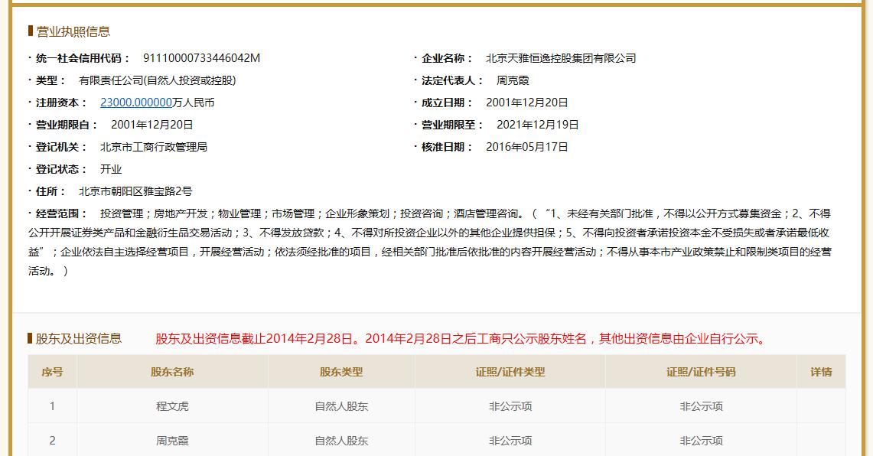Click 自然人股东 cell in first row
This screenshot has width=873, height=456.
click(341, 406)
